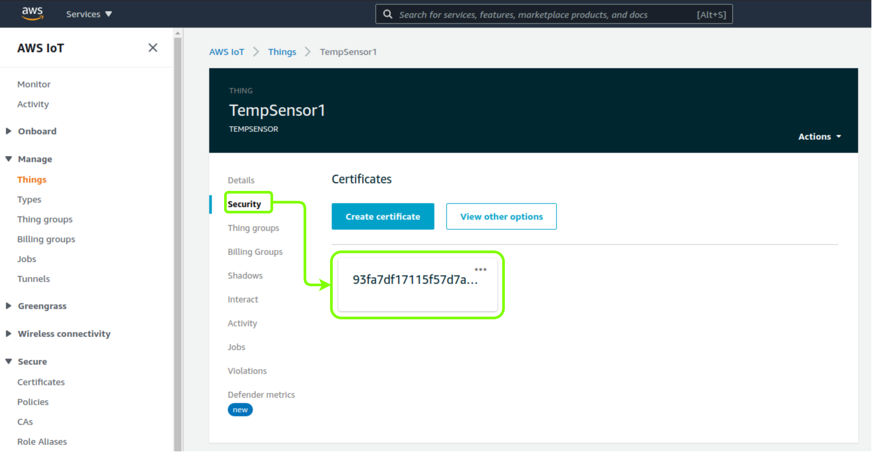Open the Services dropdown
This screenshot has height=452, width=872.
(x=89, y=14)
